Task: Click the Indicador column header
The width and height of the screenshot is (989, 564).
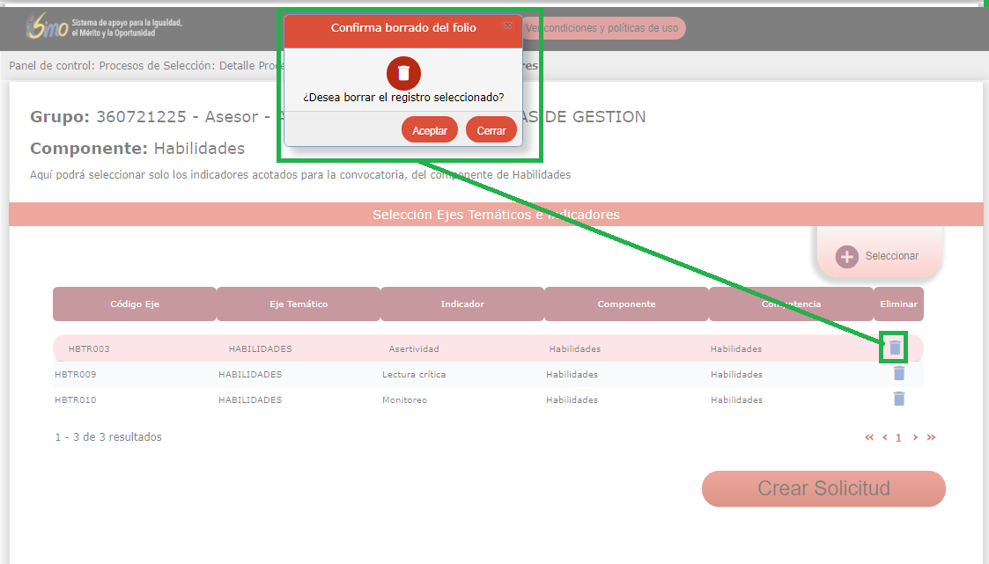Action: tap(461, 304)
